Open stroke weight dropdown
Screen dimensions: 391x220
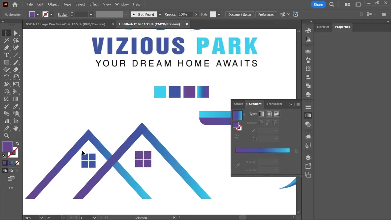click(91, 14)
